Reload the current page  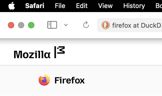click(x=86, y=25)
